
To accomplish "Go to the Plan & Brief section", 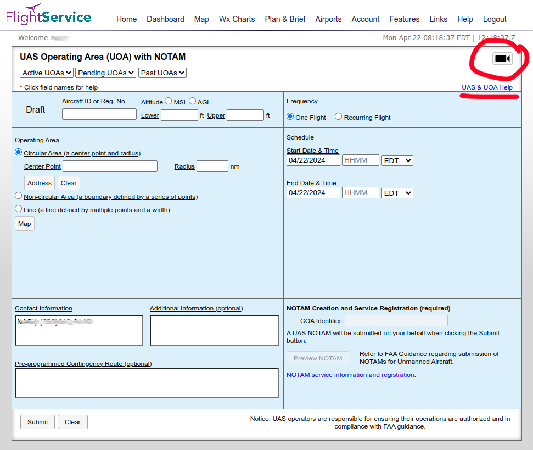I will coord(285,19).
